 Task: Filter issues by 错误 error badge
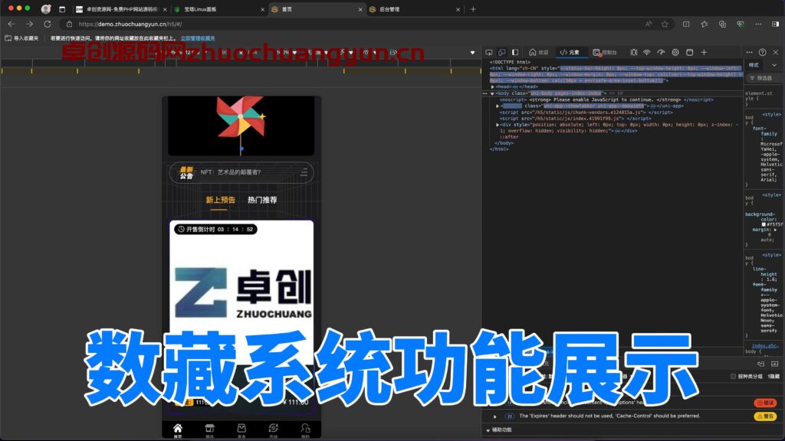pos(765,403)
